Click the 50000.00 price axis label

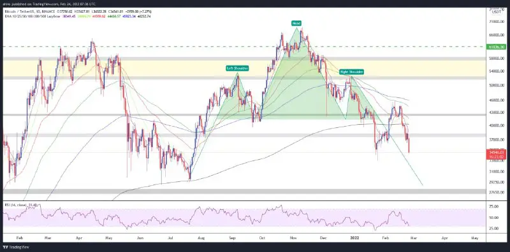pyautogui.click(x=497, y=85)
